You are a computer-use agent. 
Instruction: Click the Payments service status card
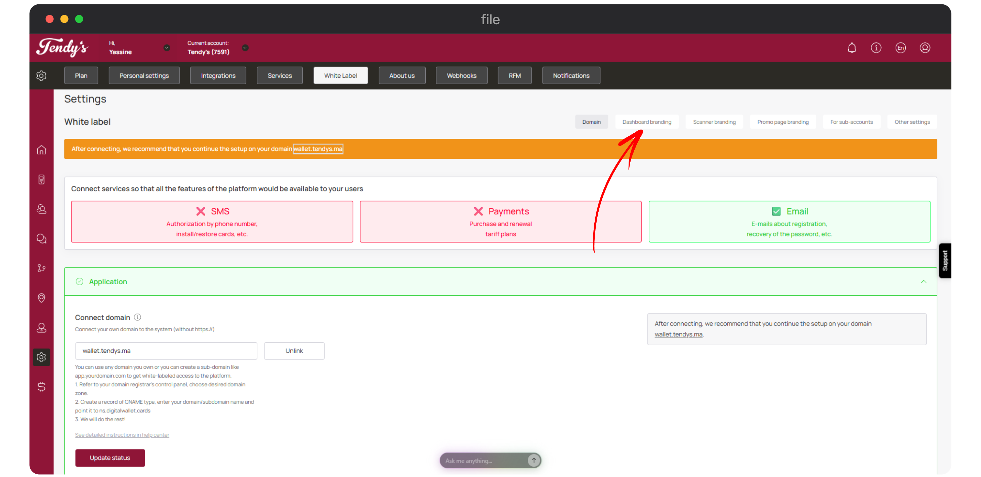(x=500, y=222)
